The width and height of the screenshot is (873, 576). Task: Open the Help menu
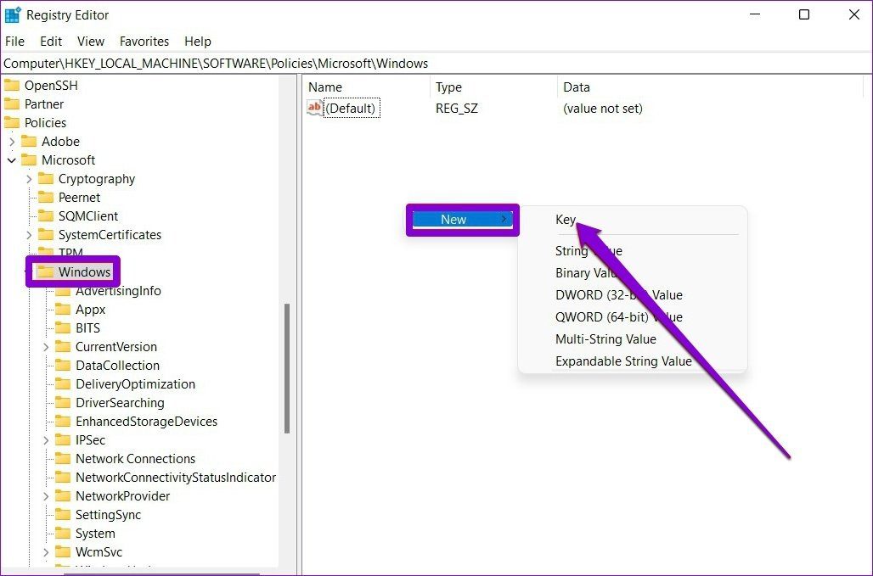point(198,41)
